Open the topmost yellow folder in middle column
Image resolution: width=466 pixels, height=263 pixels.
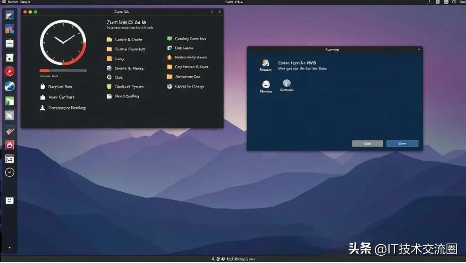(x=124, y=39)
